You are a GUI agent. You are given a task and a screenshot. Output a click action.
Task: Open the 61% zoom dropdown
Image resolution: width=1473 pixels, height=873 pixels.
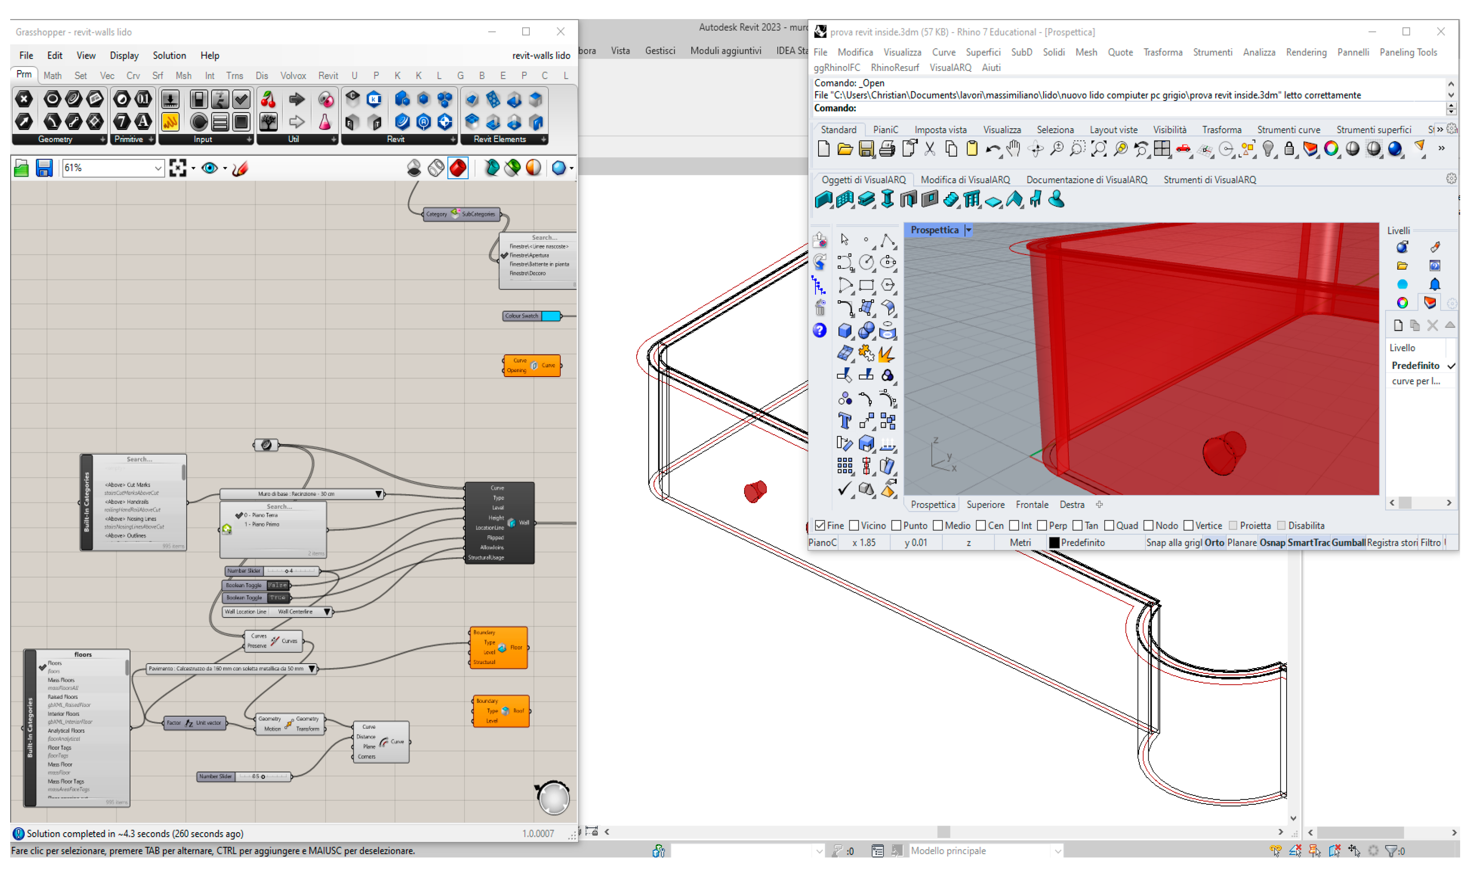tap(158, 168)
